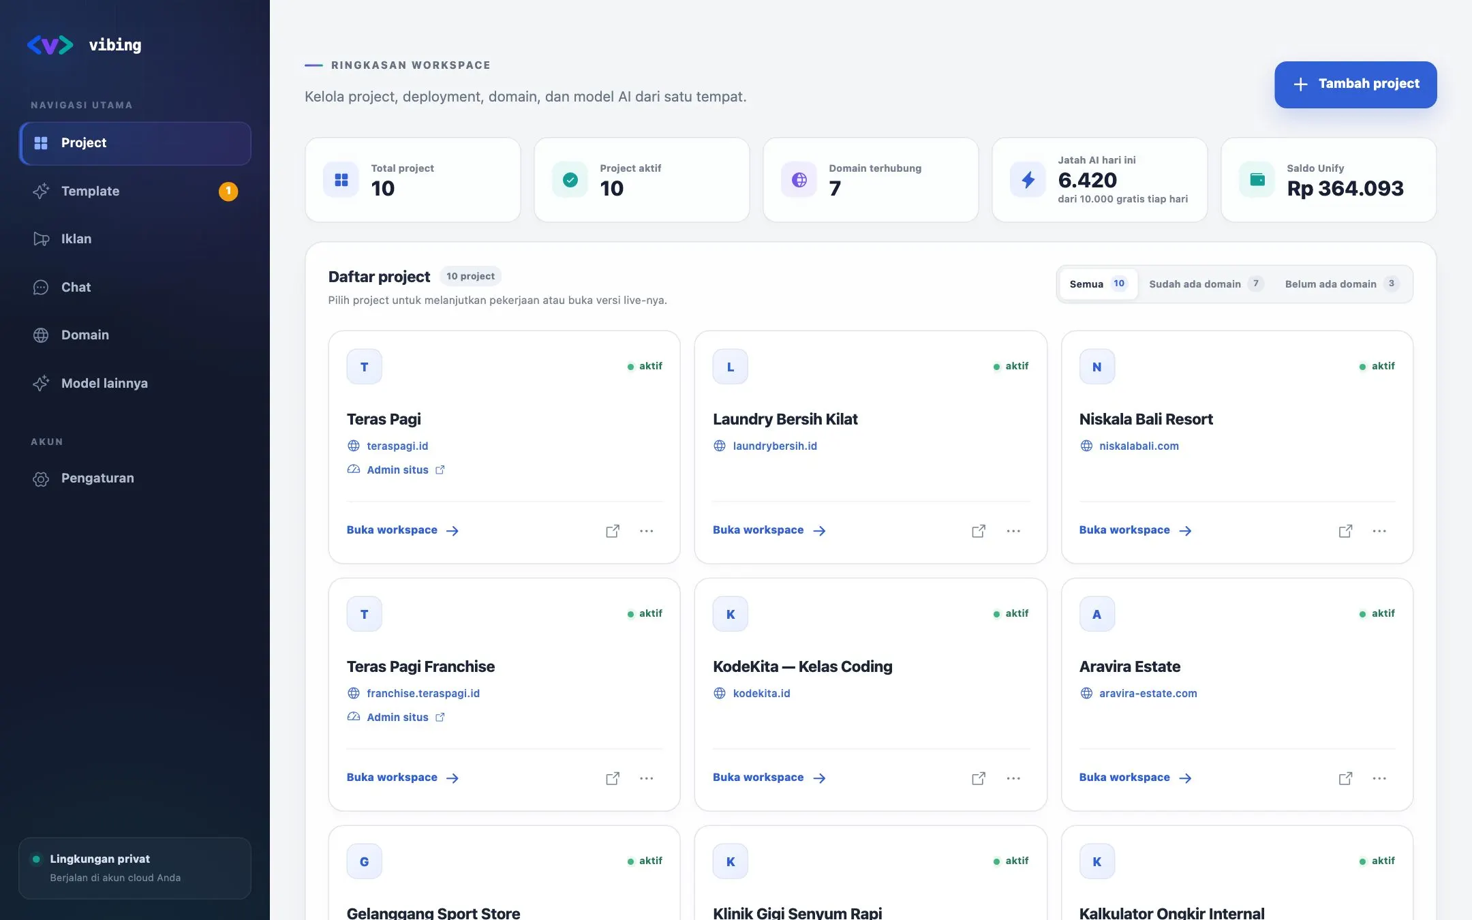Click Buka workspace for Aravira Estate
The height and width of the screenshot is (920, 1472).
(1135, 778)
